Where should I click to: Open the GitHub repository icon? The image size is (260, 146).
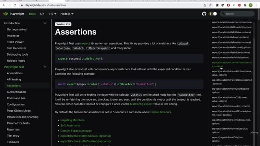click(204, 14)
